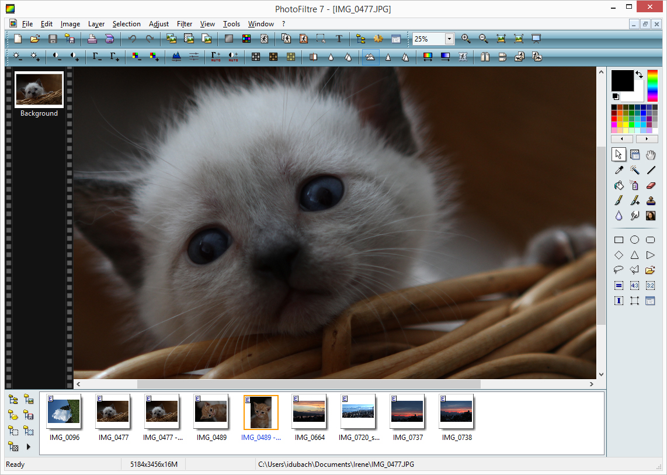
Task: Increase brightness with the sun plus icon
Action: [35, 57]
